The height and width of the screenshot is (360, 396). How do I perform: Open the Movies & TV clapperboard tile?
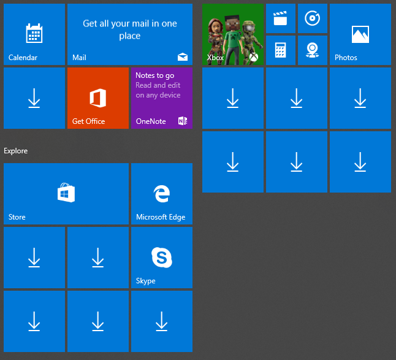281,18
